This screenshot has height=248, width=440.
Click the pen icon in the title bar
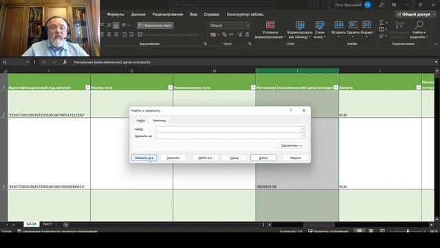pyautogui.click(x=381, y=5)
